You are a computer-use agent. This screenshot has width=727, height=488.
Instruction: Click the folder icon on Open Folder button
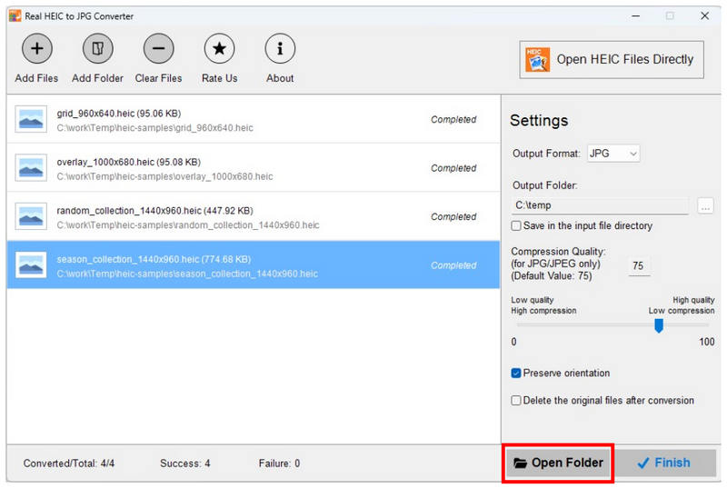tap(520, 463)
